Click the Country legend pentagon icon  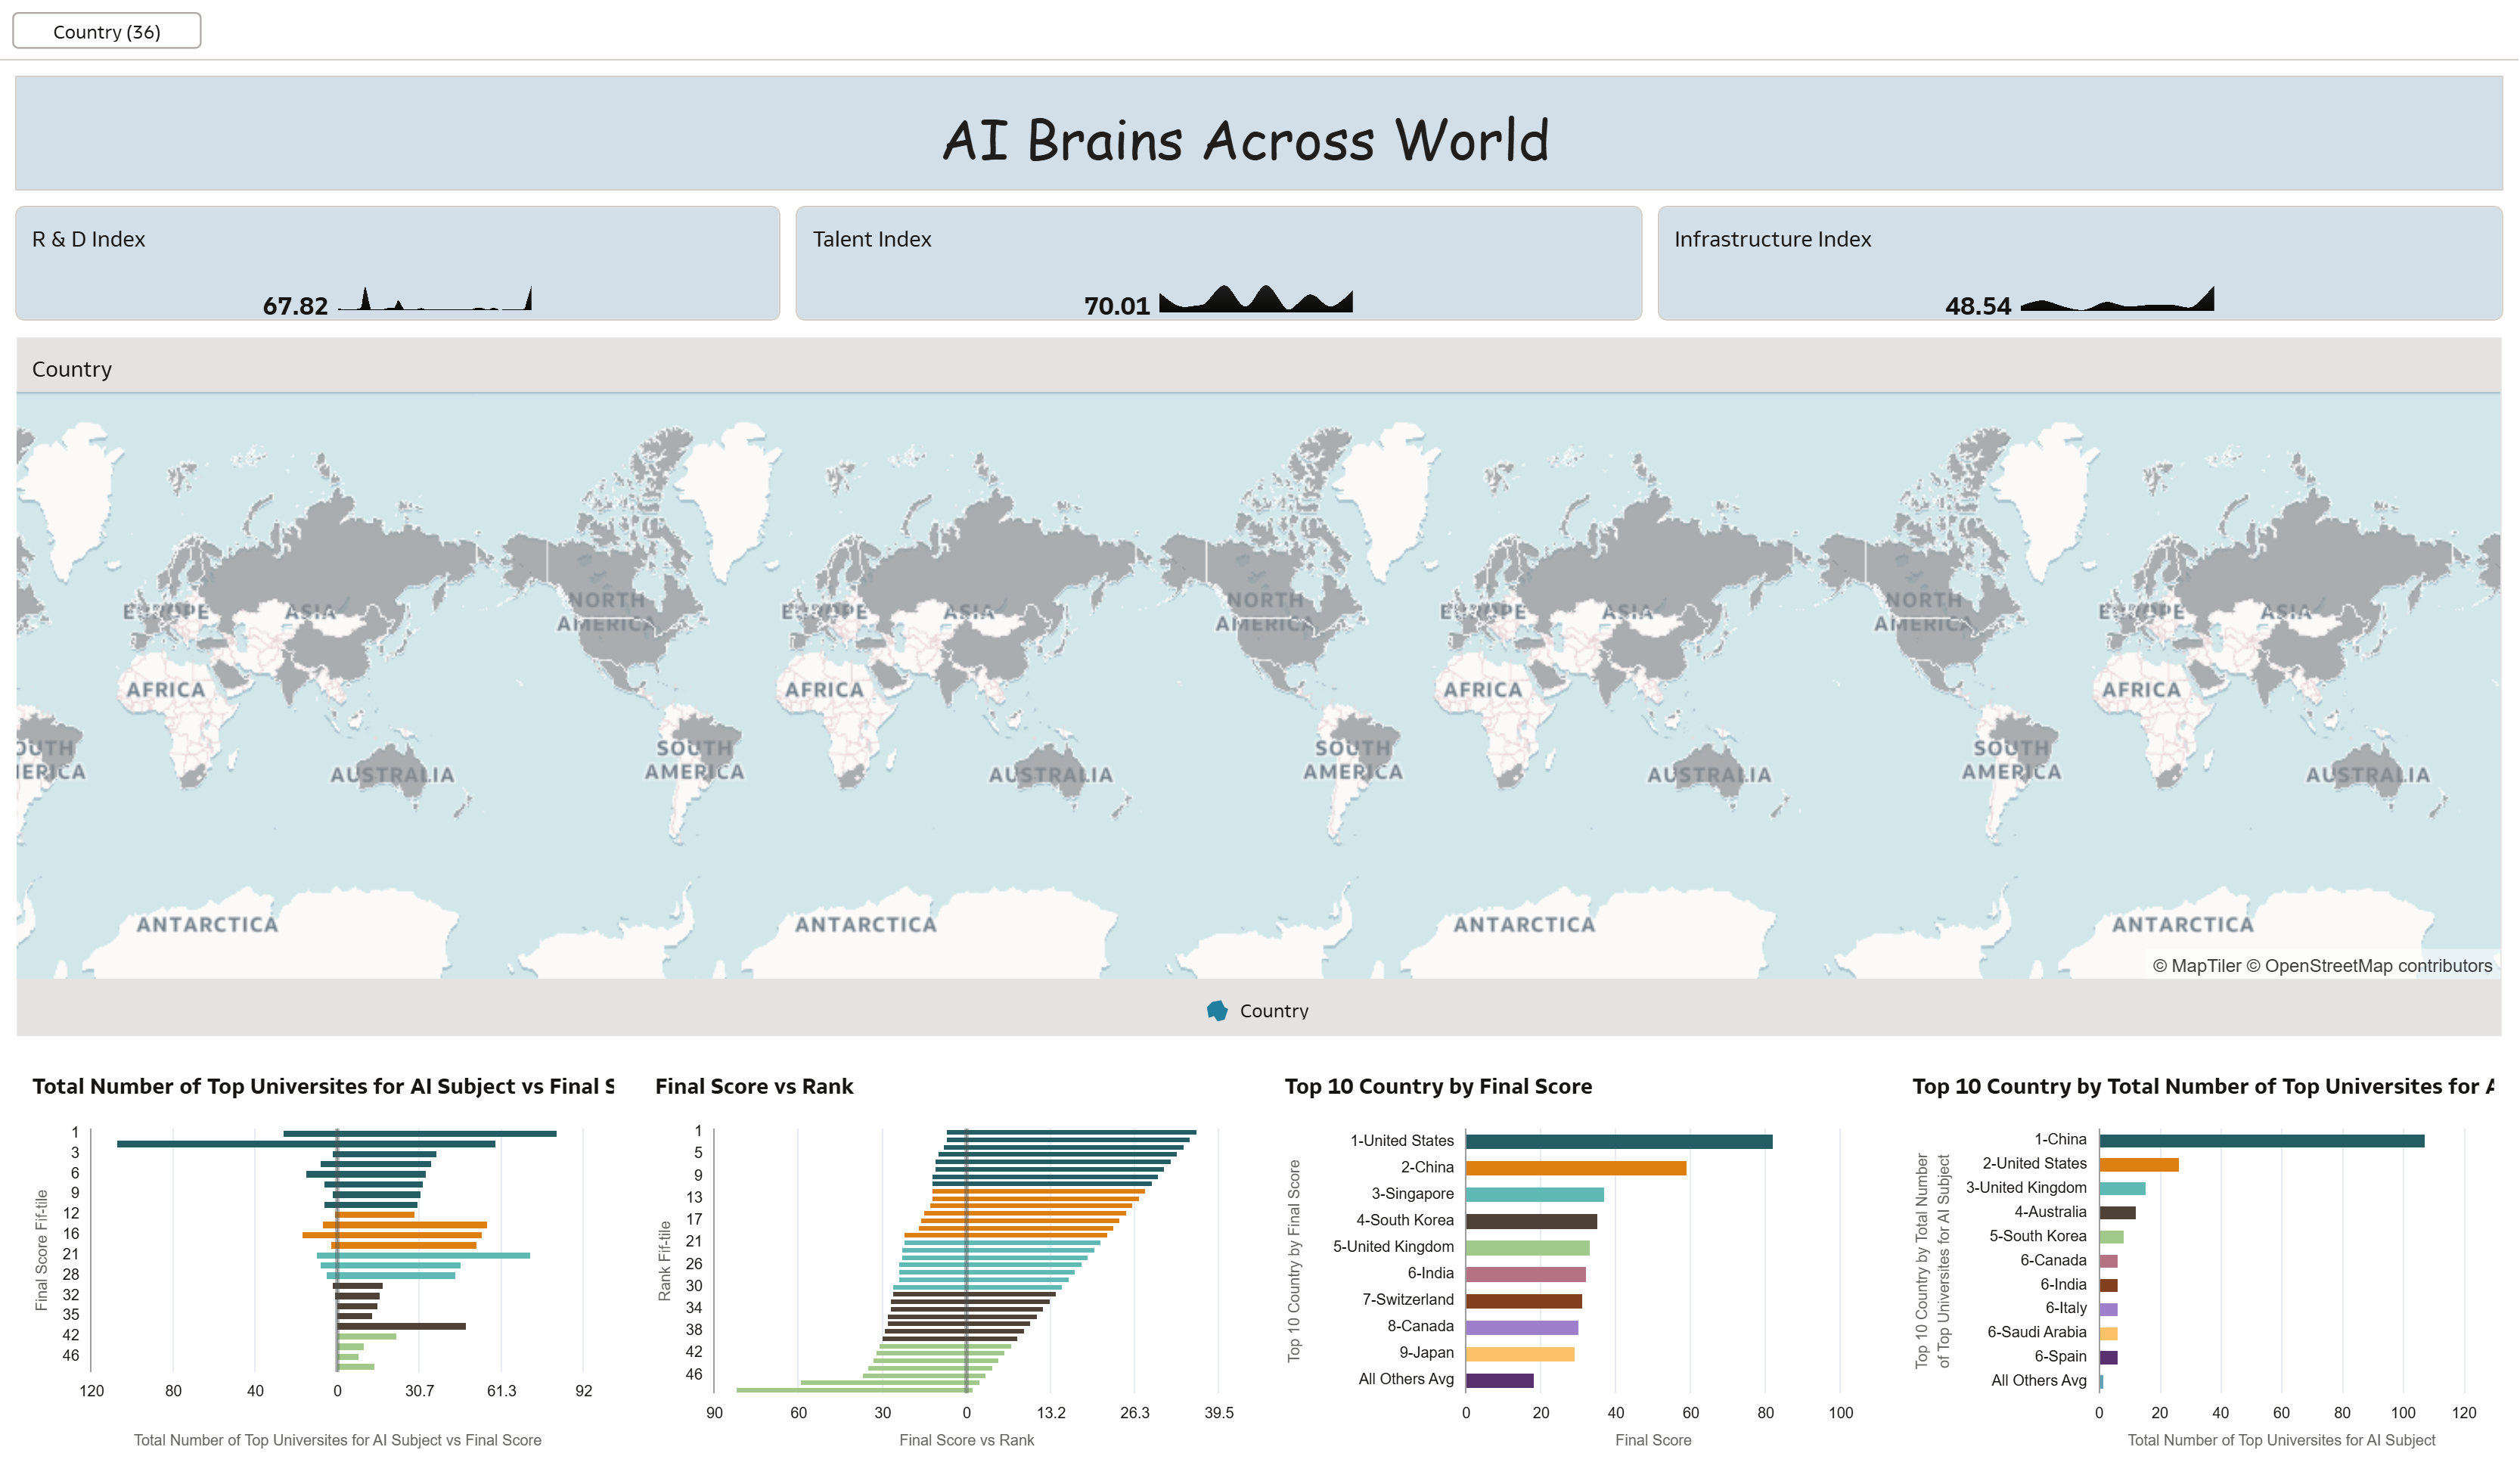[x=1217, y=1011]
